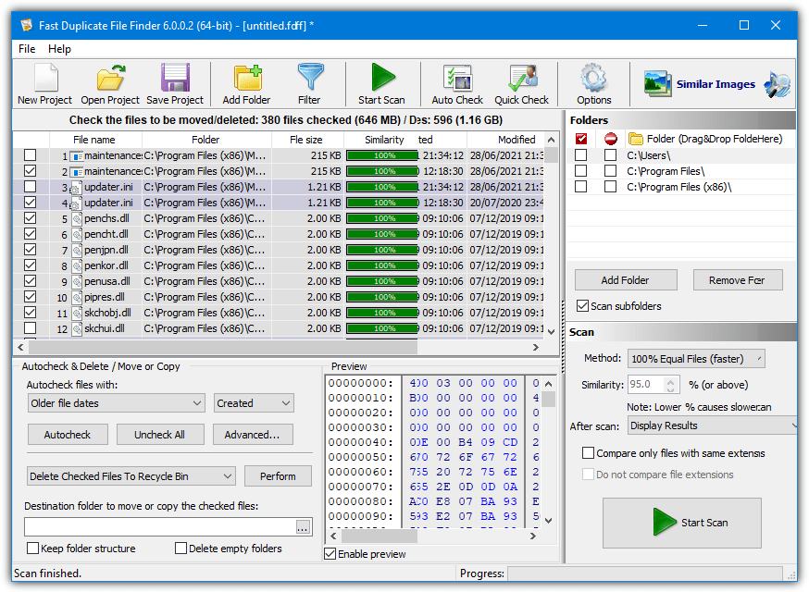Open the Older file dates dropdown
Screen dimensions: 809x592
click(116, 403)
